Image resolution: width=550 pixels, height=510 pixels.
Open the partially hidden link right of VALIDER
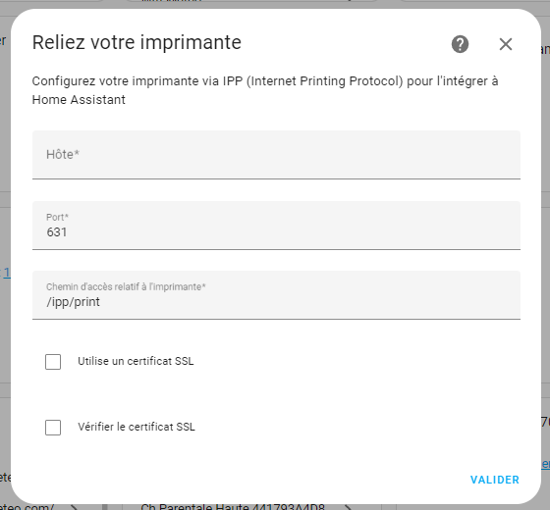[546, 463]
